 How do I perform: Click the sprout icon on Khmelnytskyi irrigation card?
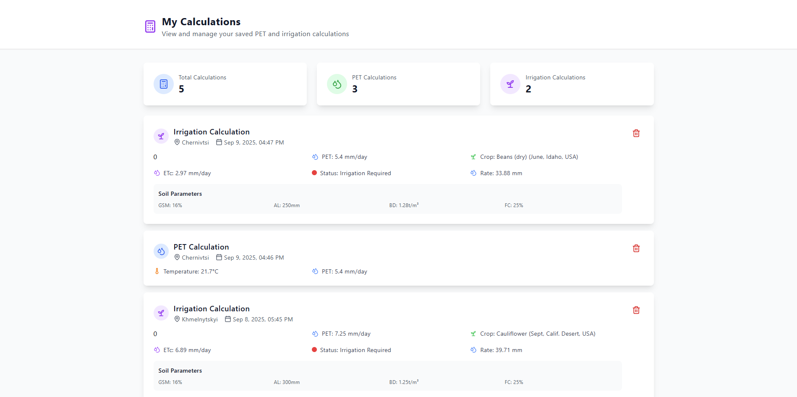click(161, 313)
